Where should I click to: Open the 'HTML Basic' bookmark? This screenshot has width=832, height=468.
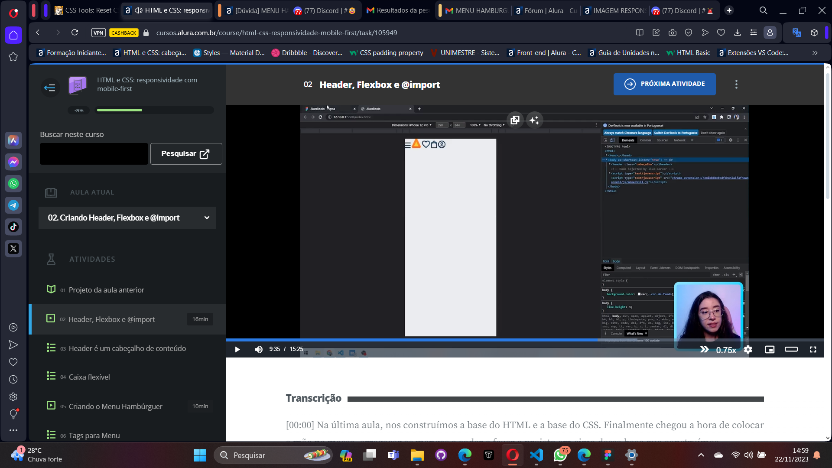688,53
